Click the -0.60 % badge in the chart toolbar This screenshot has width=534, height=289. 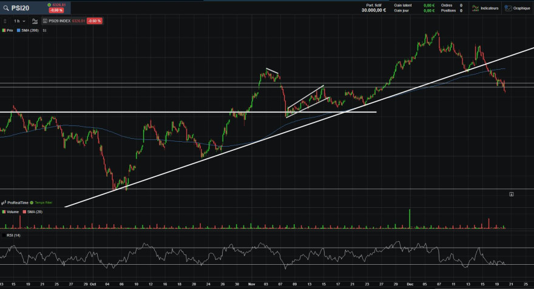(x=94, y=21)
